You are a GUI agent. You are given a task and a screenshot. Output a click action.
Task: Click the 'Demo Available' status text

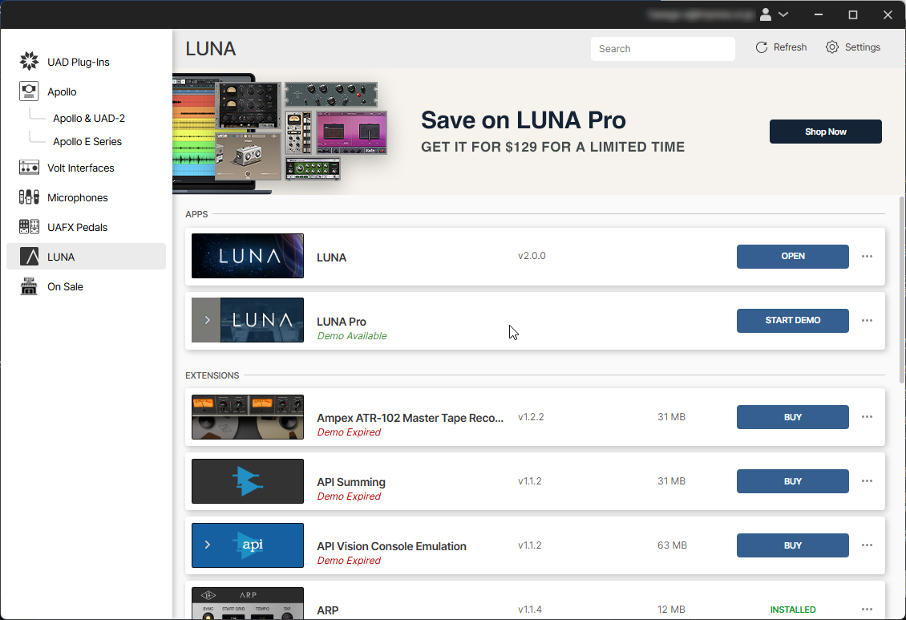[x=351, y=336]
